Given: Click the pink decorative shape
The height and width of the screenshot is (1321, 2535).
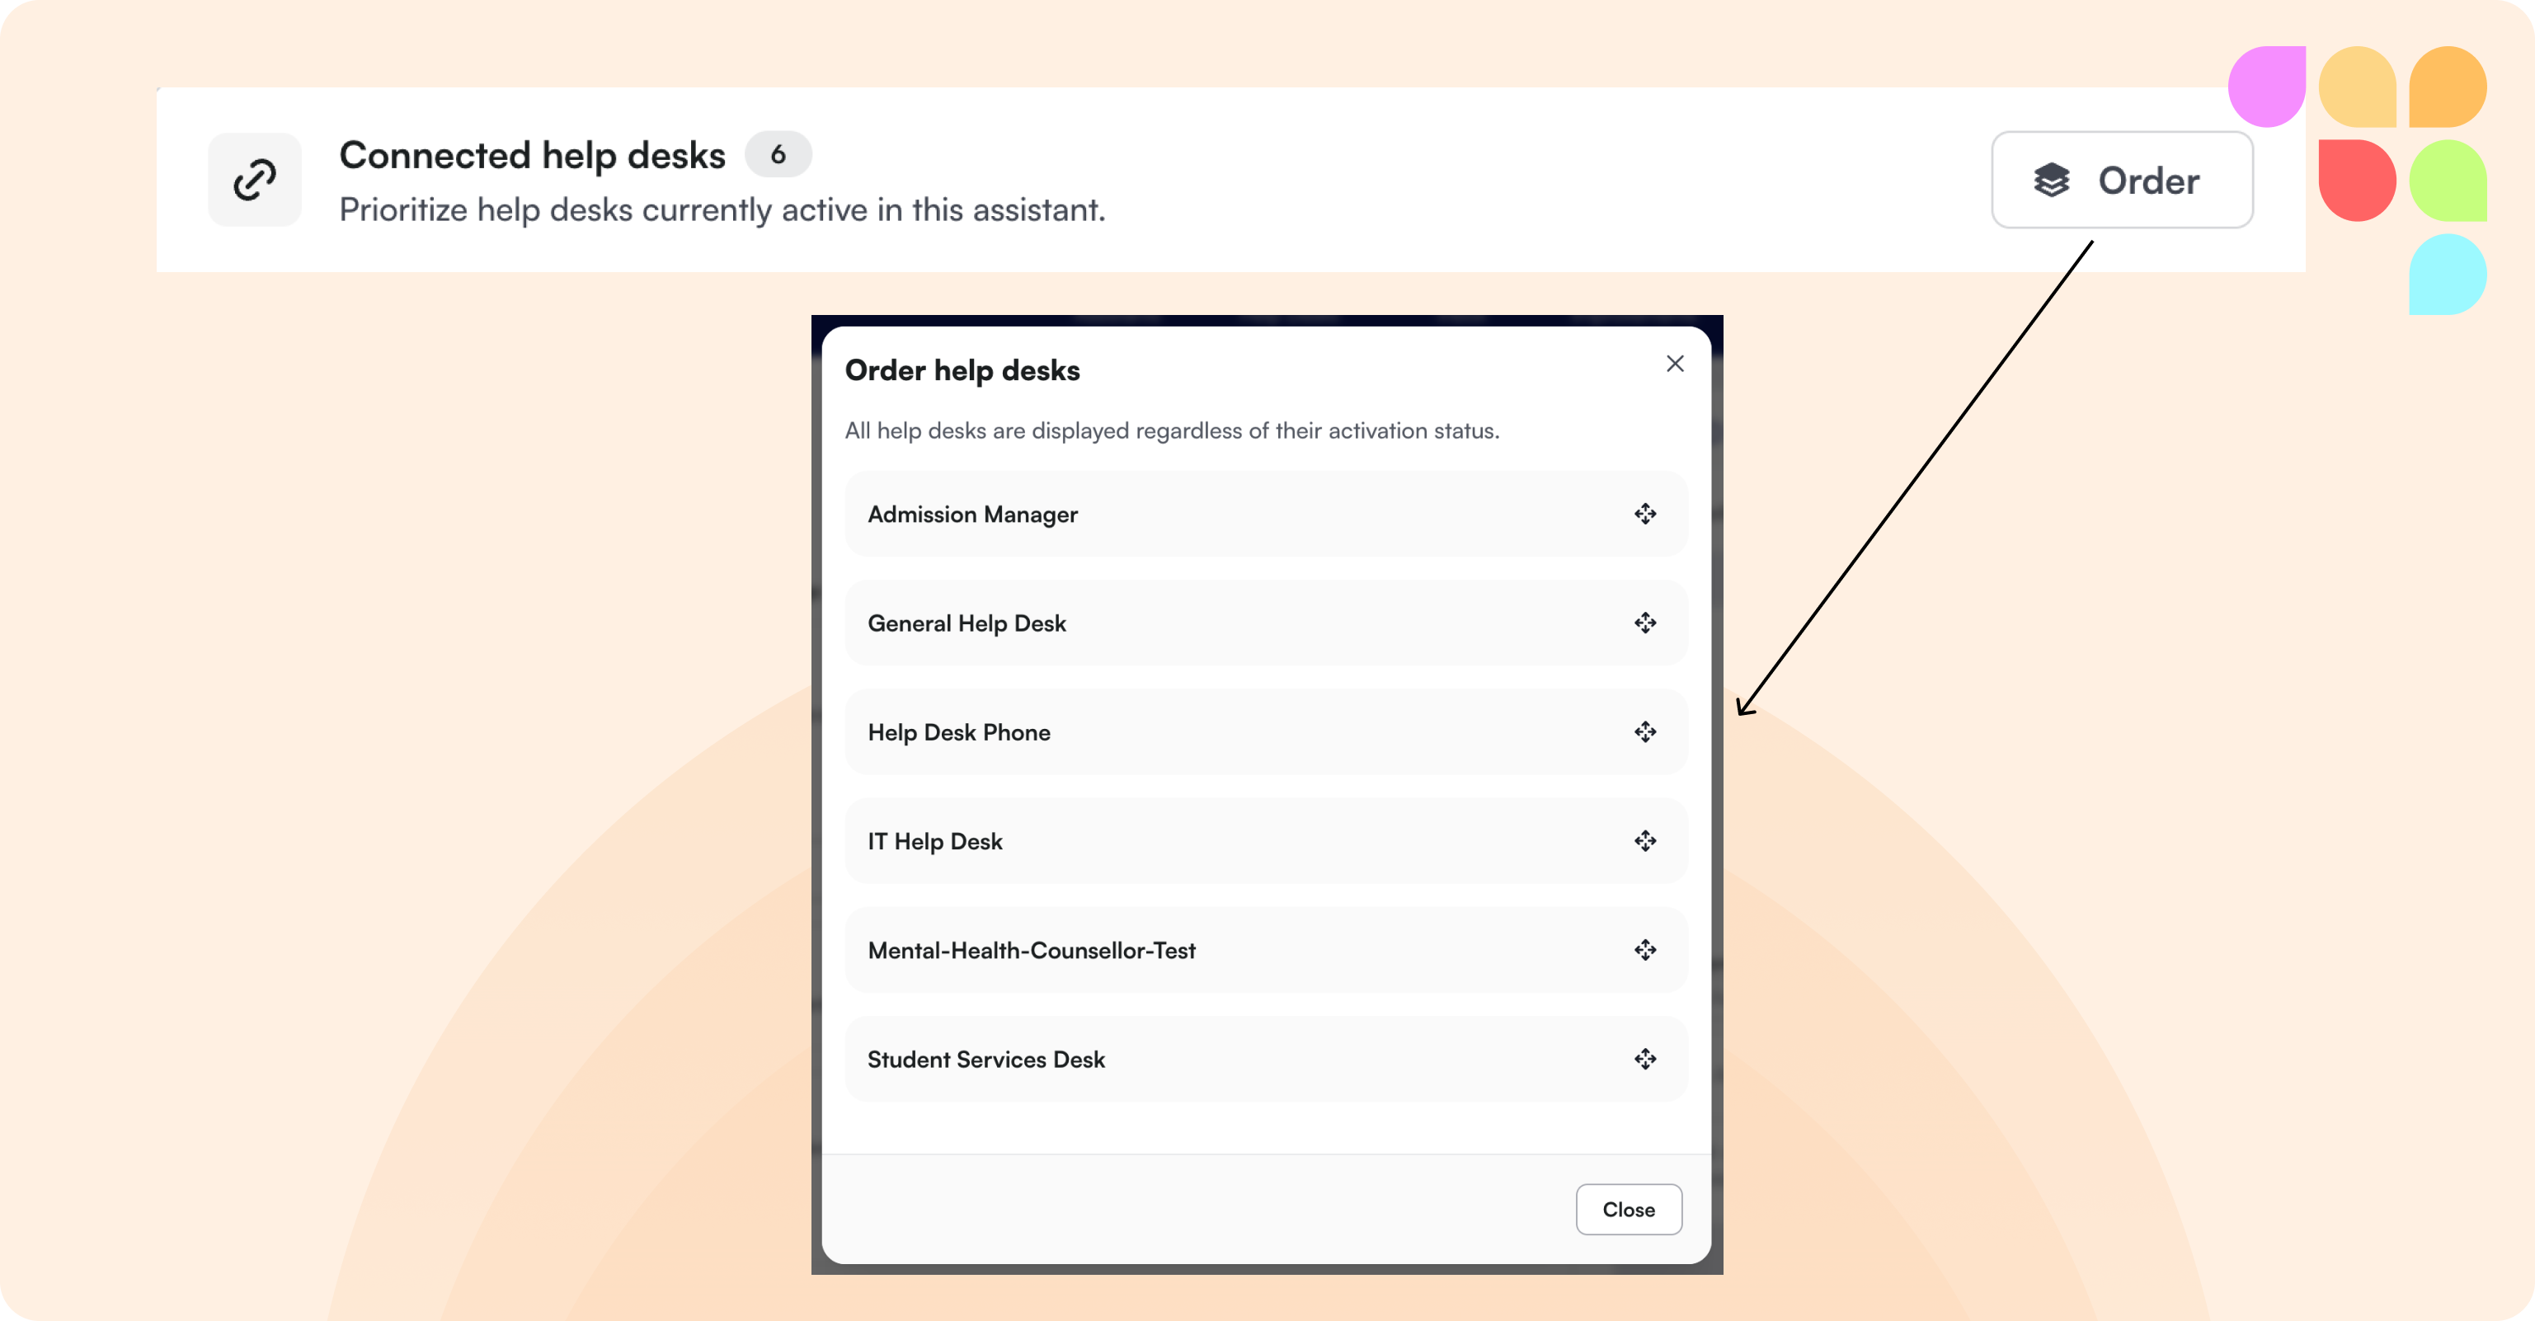Looking at the screenshot, I should [x=2267, y=87].
